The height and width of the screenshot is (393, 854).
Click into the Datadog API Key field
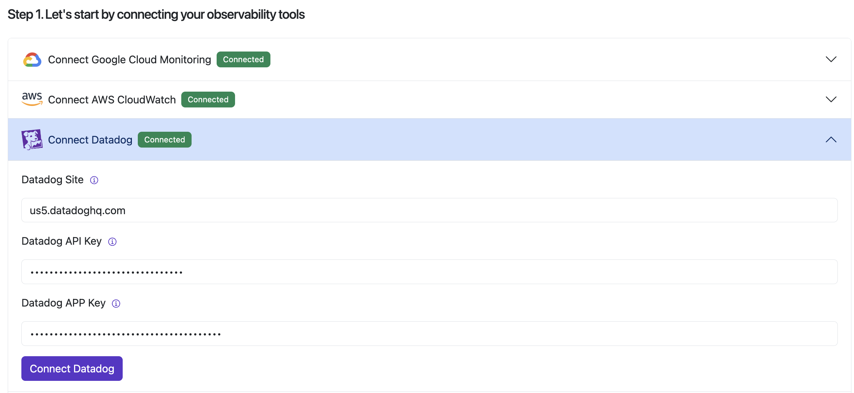click(x=429, y=272)
